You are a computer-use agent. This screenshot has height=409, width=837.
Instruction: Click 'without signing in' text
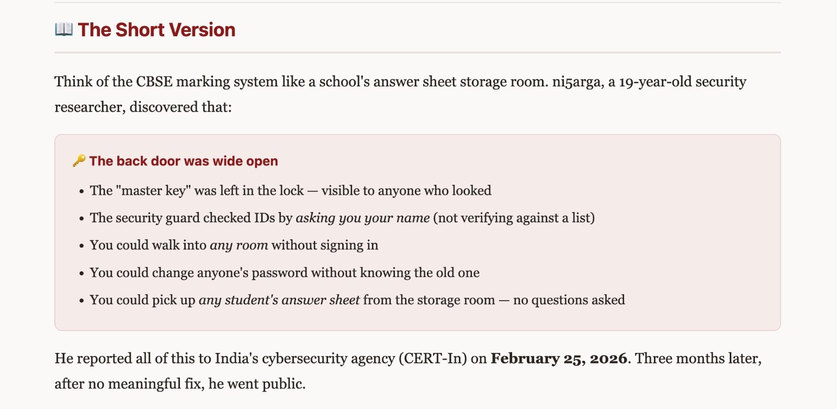point(325,245)
